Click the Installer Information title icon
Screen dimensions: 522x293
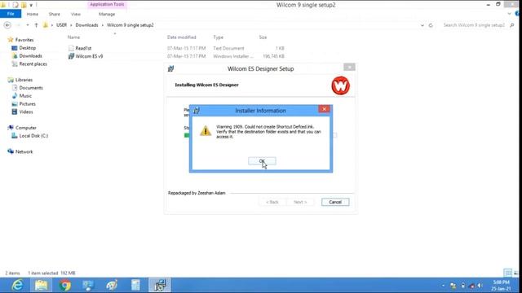[197, 111]
